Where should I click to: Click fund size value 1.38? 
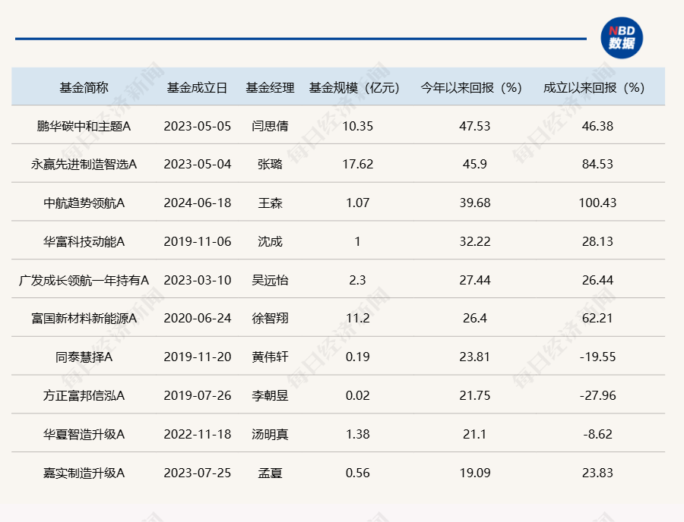click(358, 434)
